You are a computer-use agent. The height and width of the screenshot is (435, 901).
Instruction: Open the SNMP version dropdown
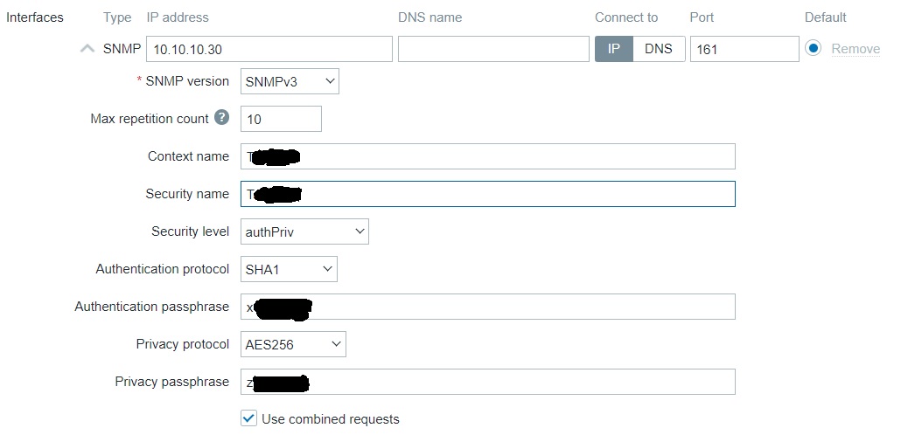click(x=289, y=81)
